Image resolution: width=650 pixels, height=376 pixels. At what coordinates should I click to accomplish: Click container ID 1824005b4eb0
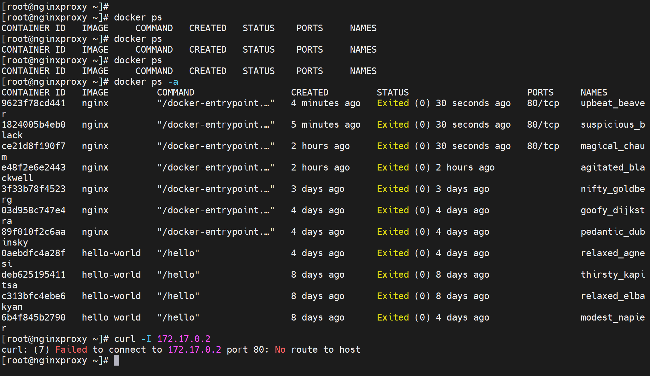pos(33,124)
